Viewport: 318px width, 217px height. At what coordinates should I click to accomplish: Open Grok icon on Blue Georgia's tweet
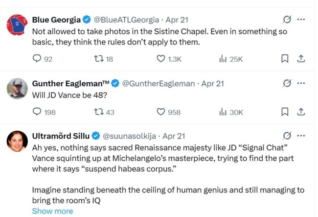point(287,20)
